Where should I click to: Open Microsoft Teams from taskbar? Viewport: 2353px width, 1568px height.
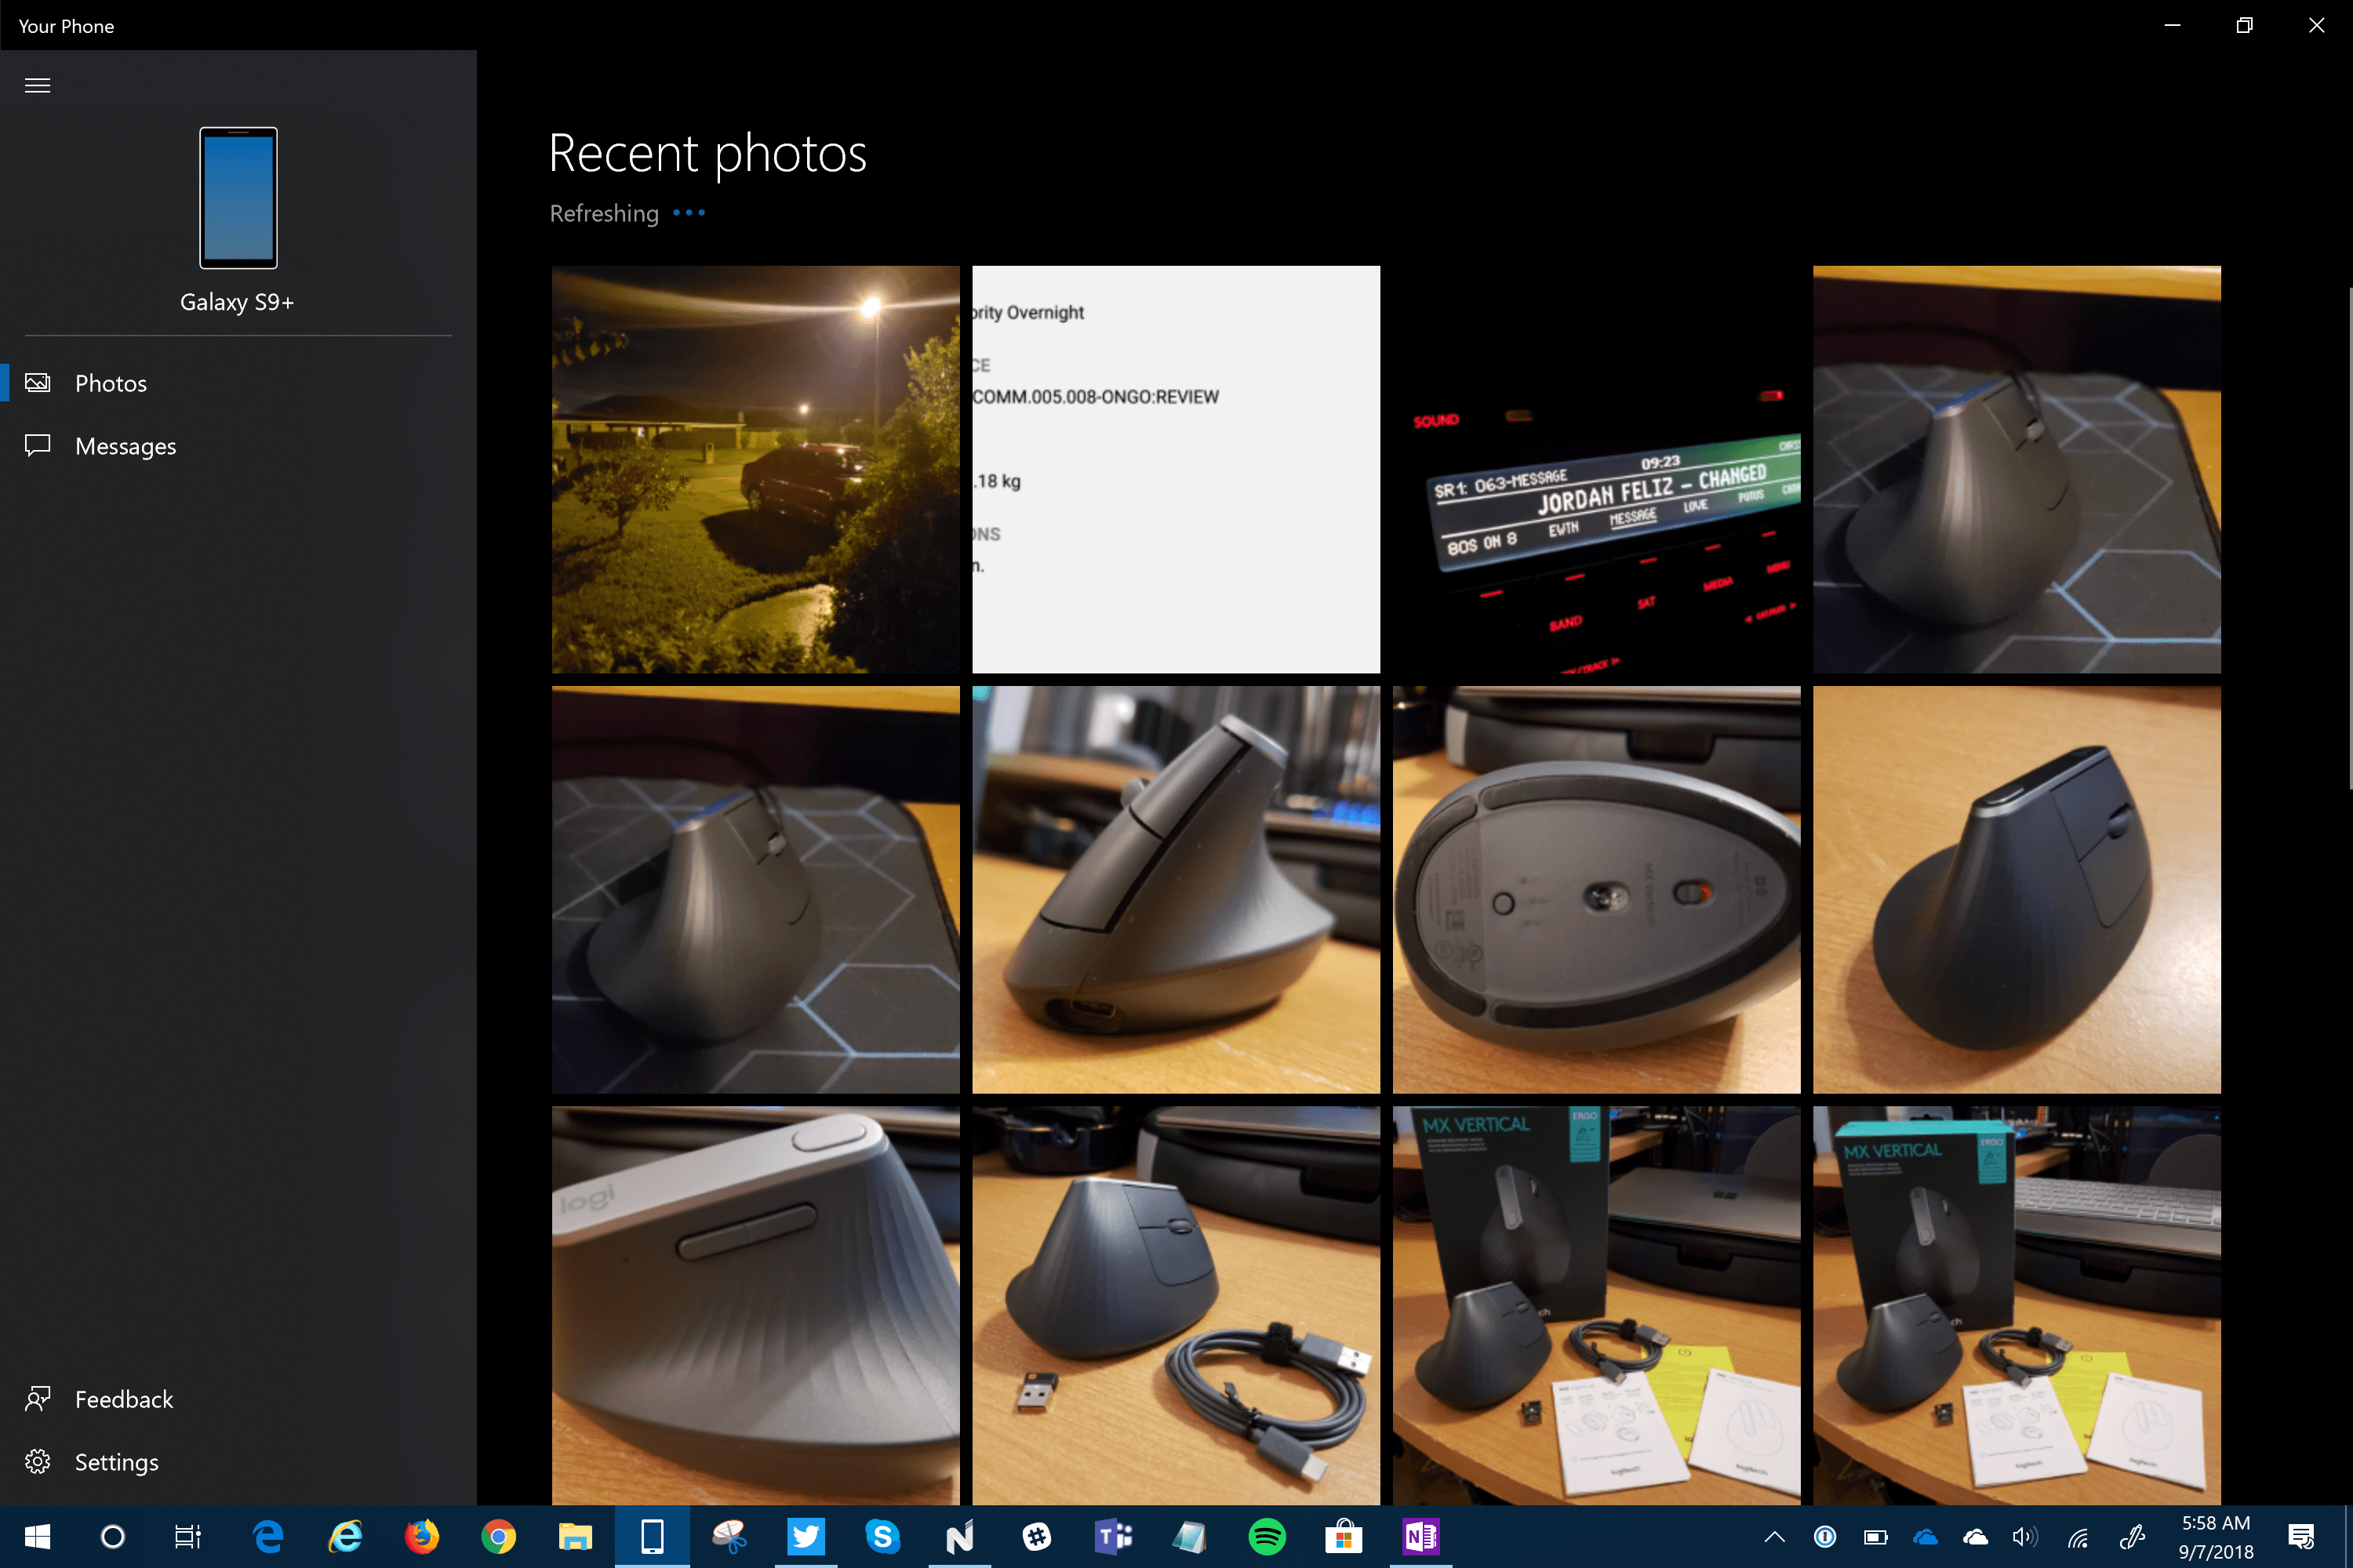click(x=1112, y=1537)
